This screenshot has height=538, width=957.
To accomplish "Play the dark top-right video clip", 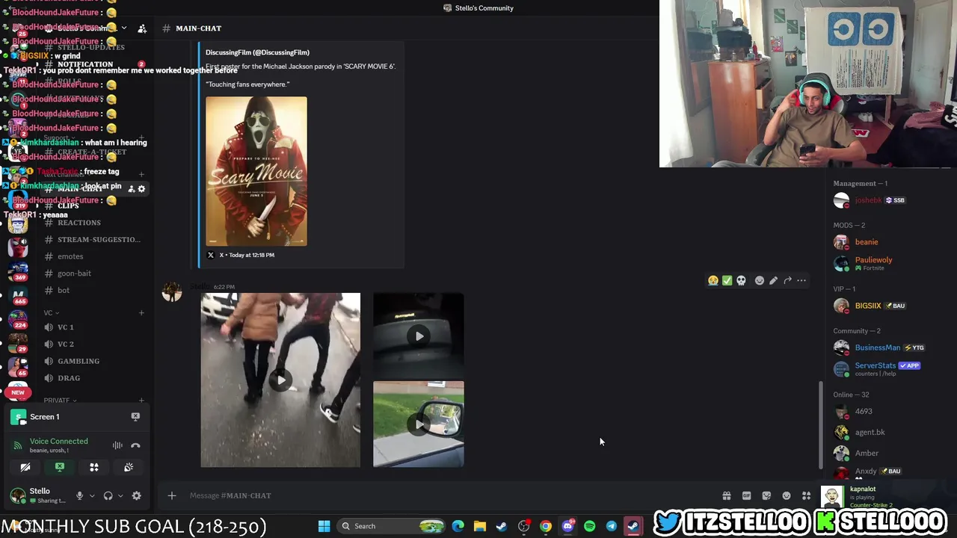I will click(419, 336).
